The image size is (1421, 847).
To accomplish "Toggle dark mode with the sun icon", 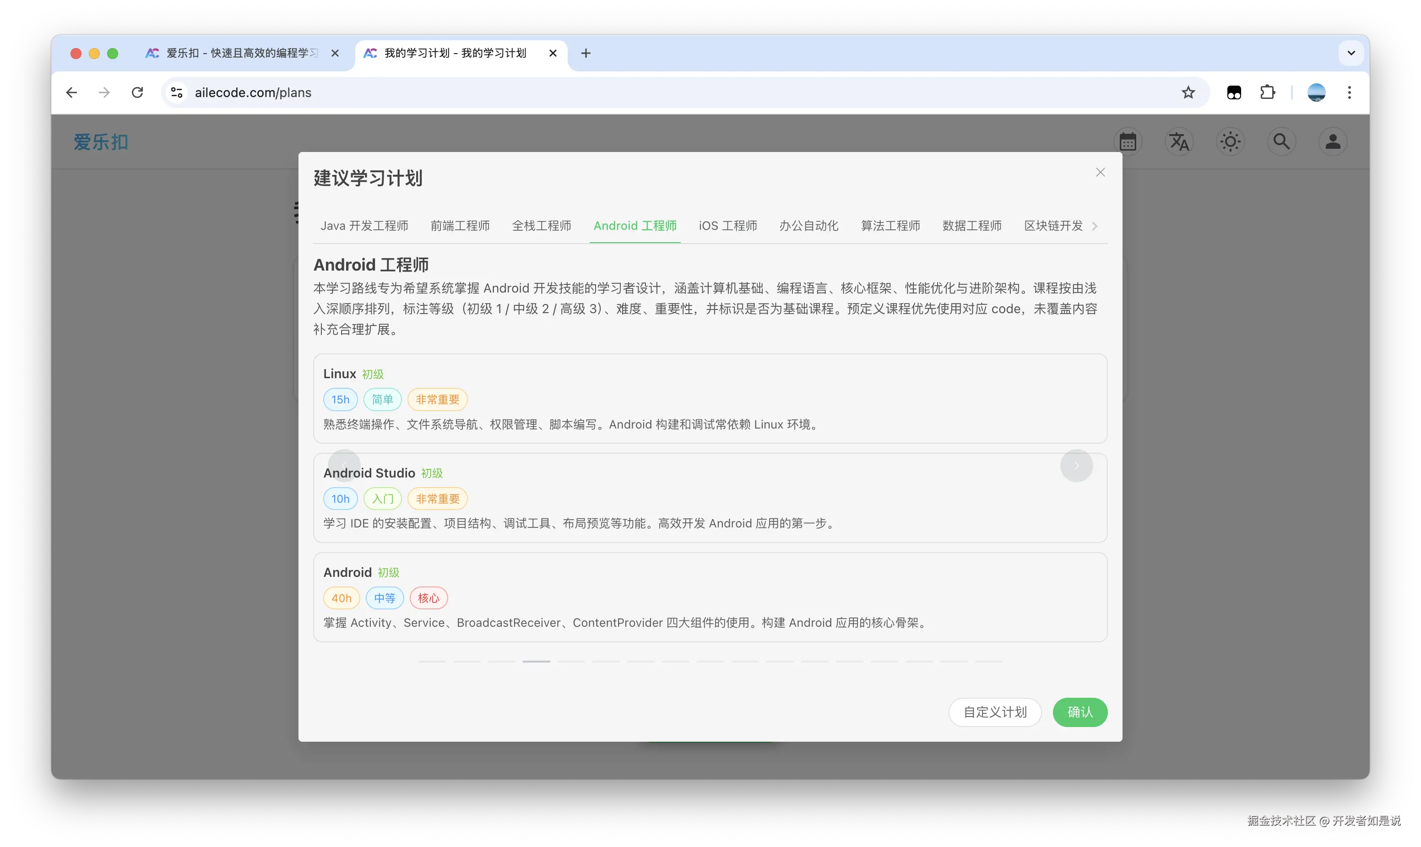I will [1230, 141].
